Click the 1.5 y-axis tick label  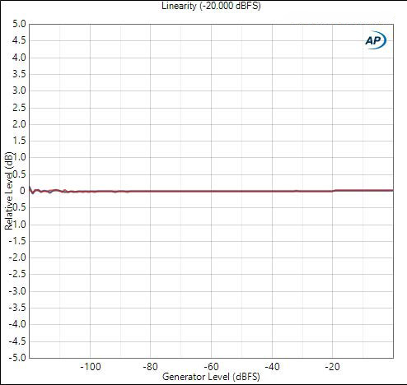tap(19, 141)
